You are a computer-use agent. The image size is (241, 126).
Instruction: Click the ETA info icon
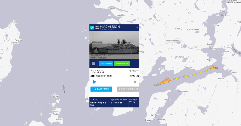point(138,76)
